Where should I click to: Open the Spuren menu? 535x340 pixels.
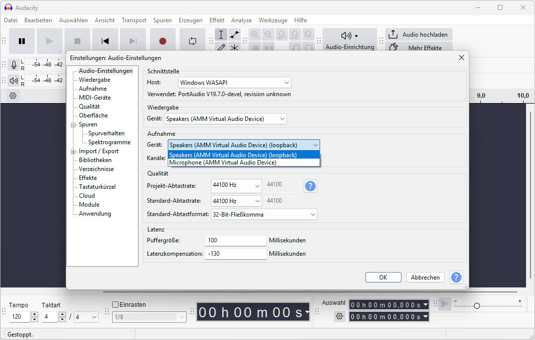[x=162, y=20]
